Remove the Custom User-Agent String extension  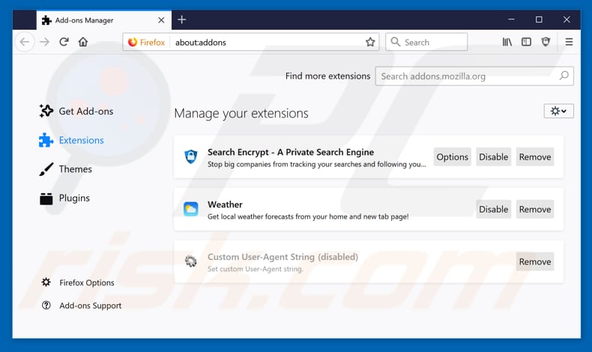(535, 261)
